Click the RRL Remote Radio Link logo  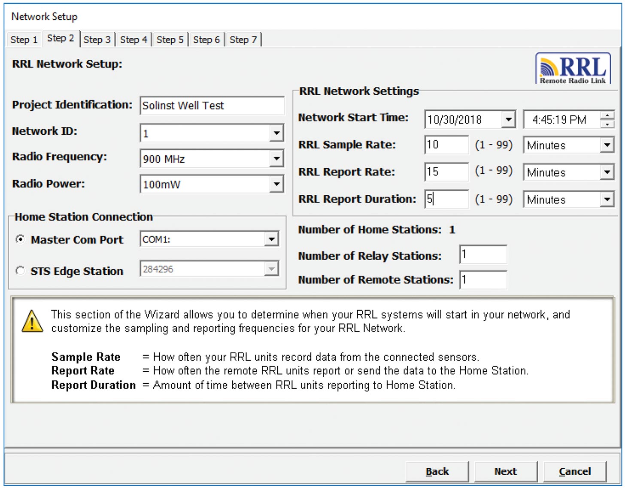point(574,69)
